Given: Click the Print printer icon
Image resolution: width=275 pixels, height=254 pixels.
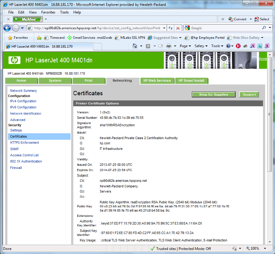Looking at the screenshot, I should tap(169, 46).
